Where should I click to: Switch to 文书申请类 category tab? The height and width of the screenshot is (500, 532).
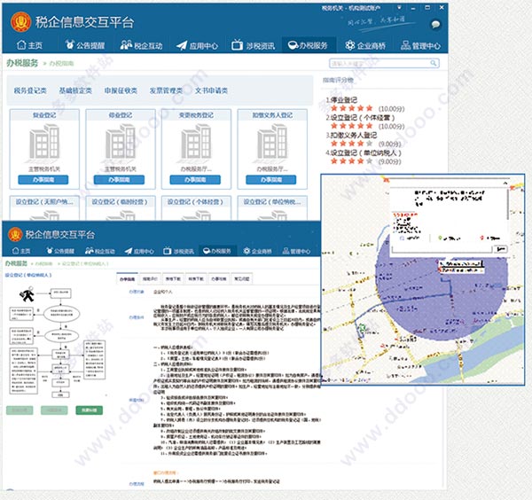(211, 90)
